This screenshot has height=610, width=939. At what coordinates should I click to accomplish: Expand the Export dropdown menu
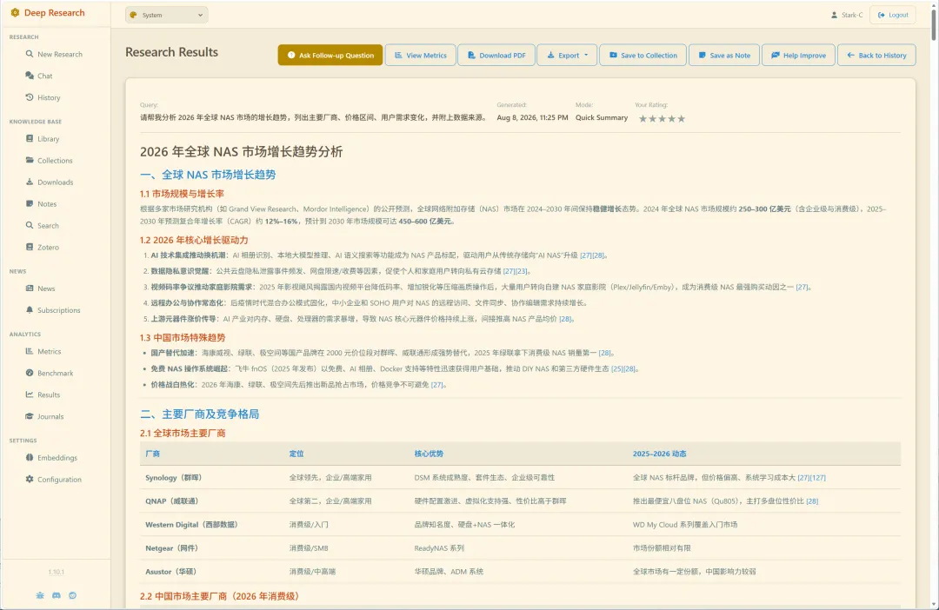point(567,55)
